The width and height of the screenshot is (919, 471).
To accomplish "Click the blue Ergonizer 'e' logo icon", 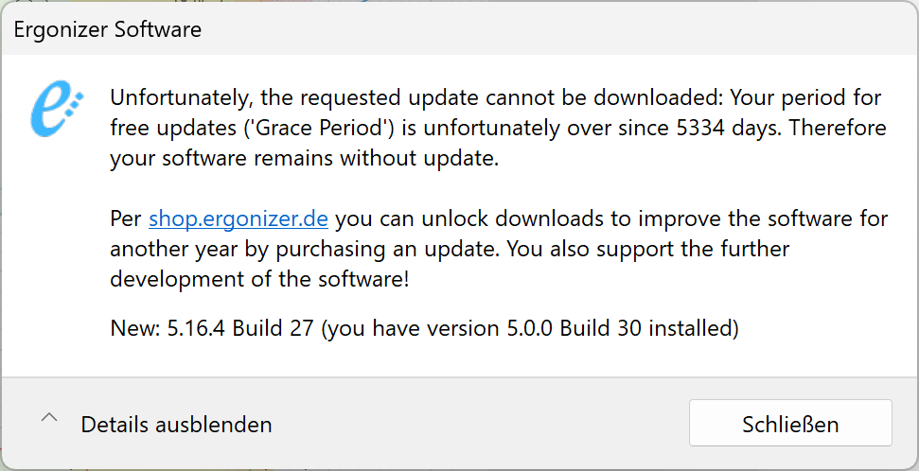I will (x=57, y=109).
